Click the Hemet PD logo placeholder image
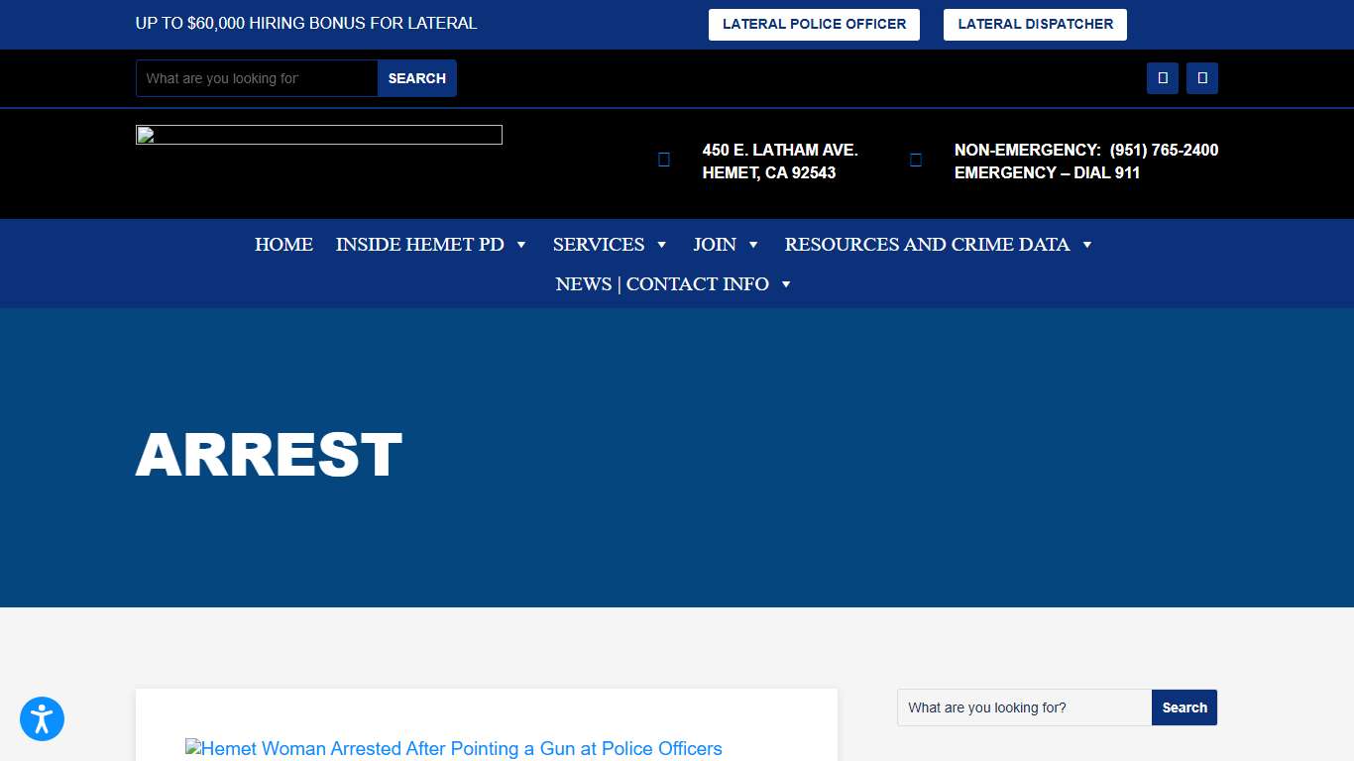Image resolution: width=1354 pixels, height=761 pixels. coord(318,134)
